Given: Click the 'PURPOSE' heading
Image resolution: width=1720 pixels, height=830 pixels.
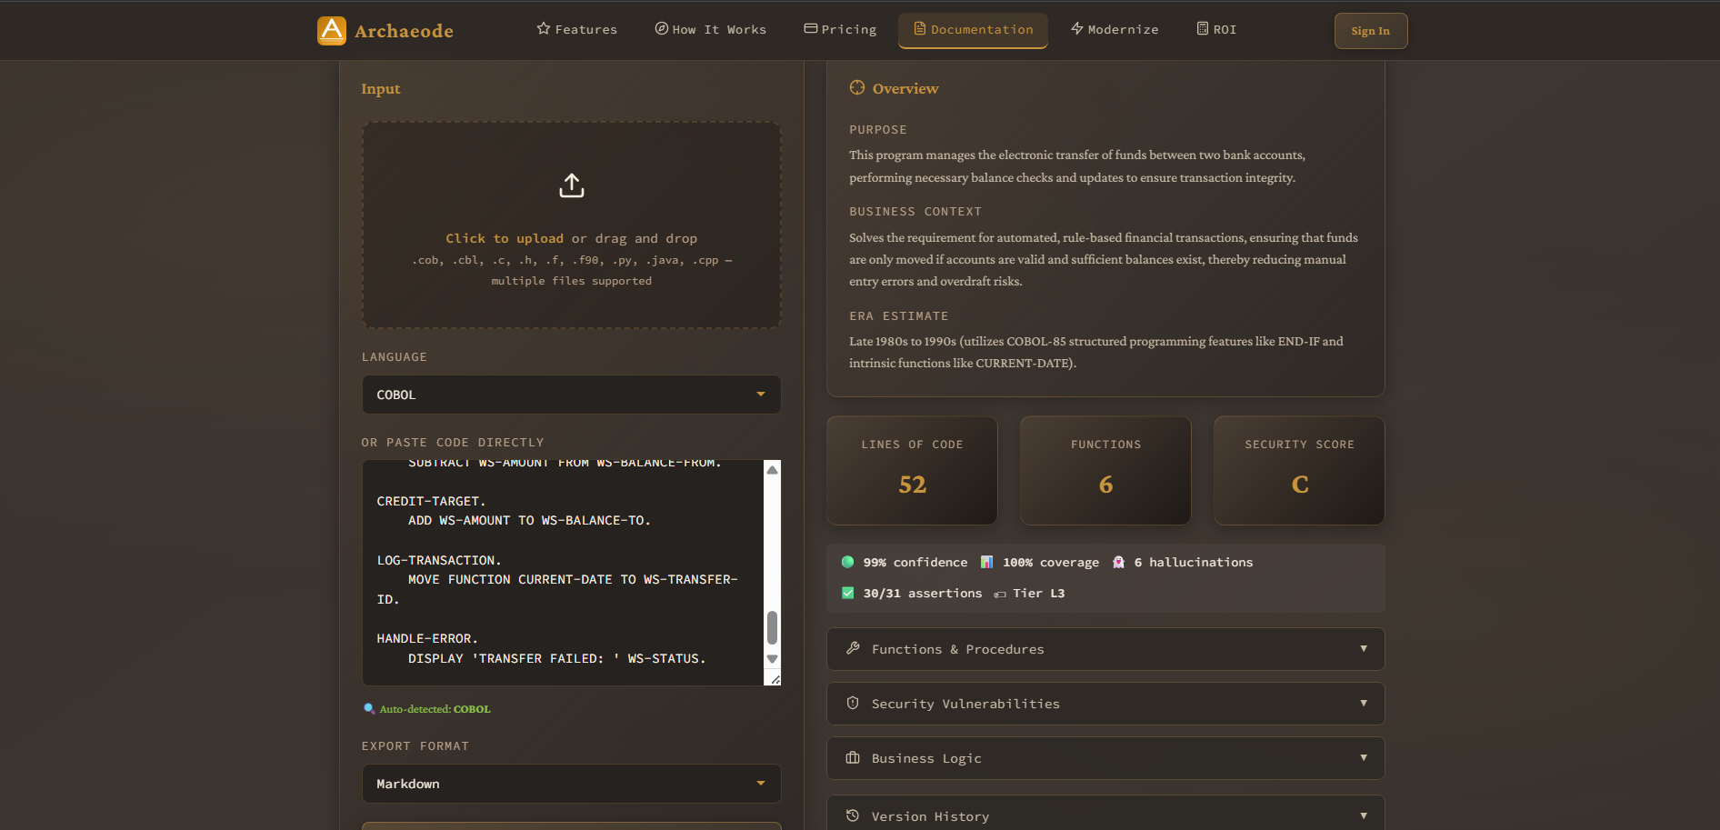Looking at the screenshot, I should (878, 130).
